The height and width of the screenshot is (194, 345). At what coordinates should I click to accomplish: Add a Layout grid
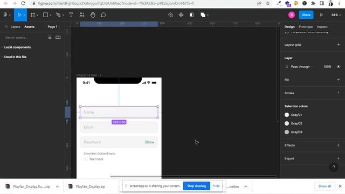[x=338, y=45]
